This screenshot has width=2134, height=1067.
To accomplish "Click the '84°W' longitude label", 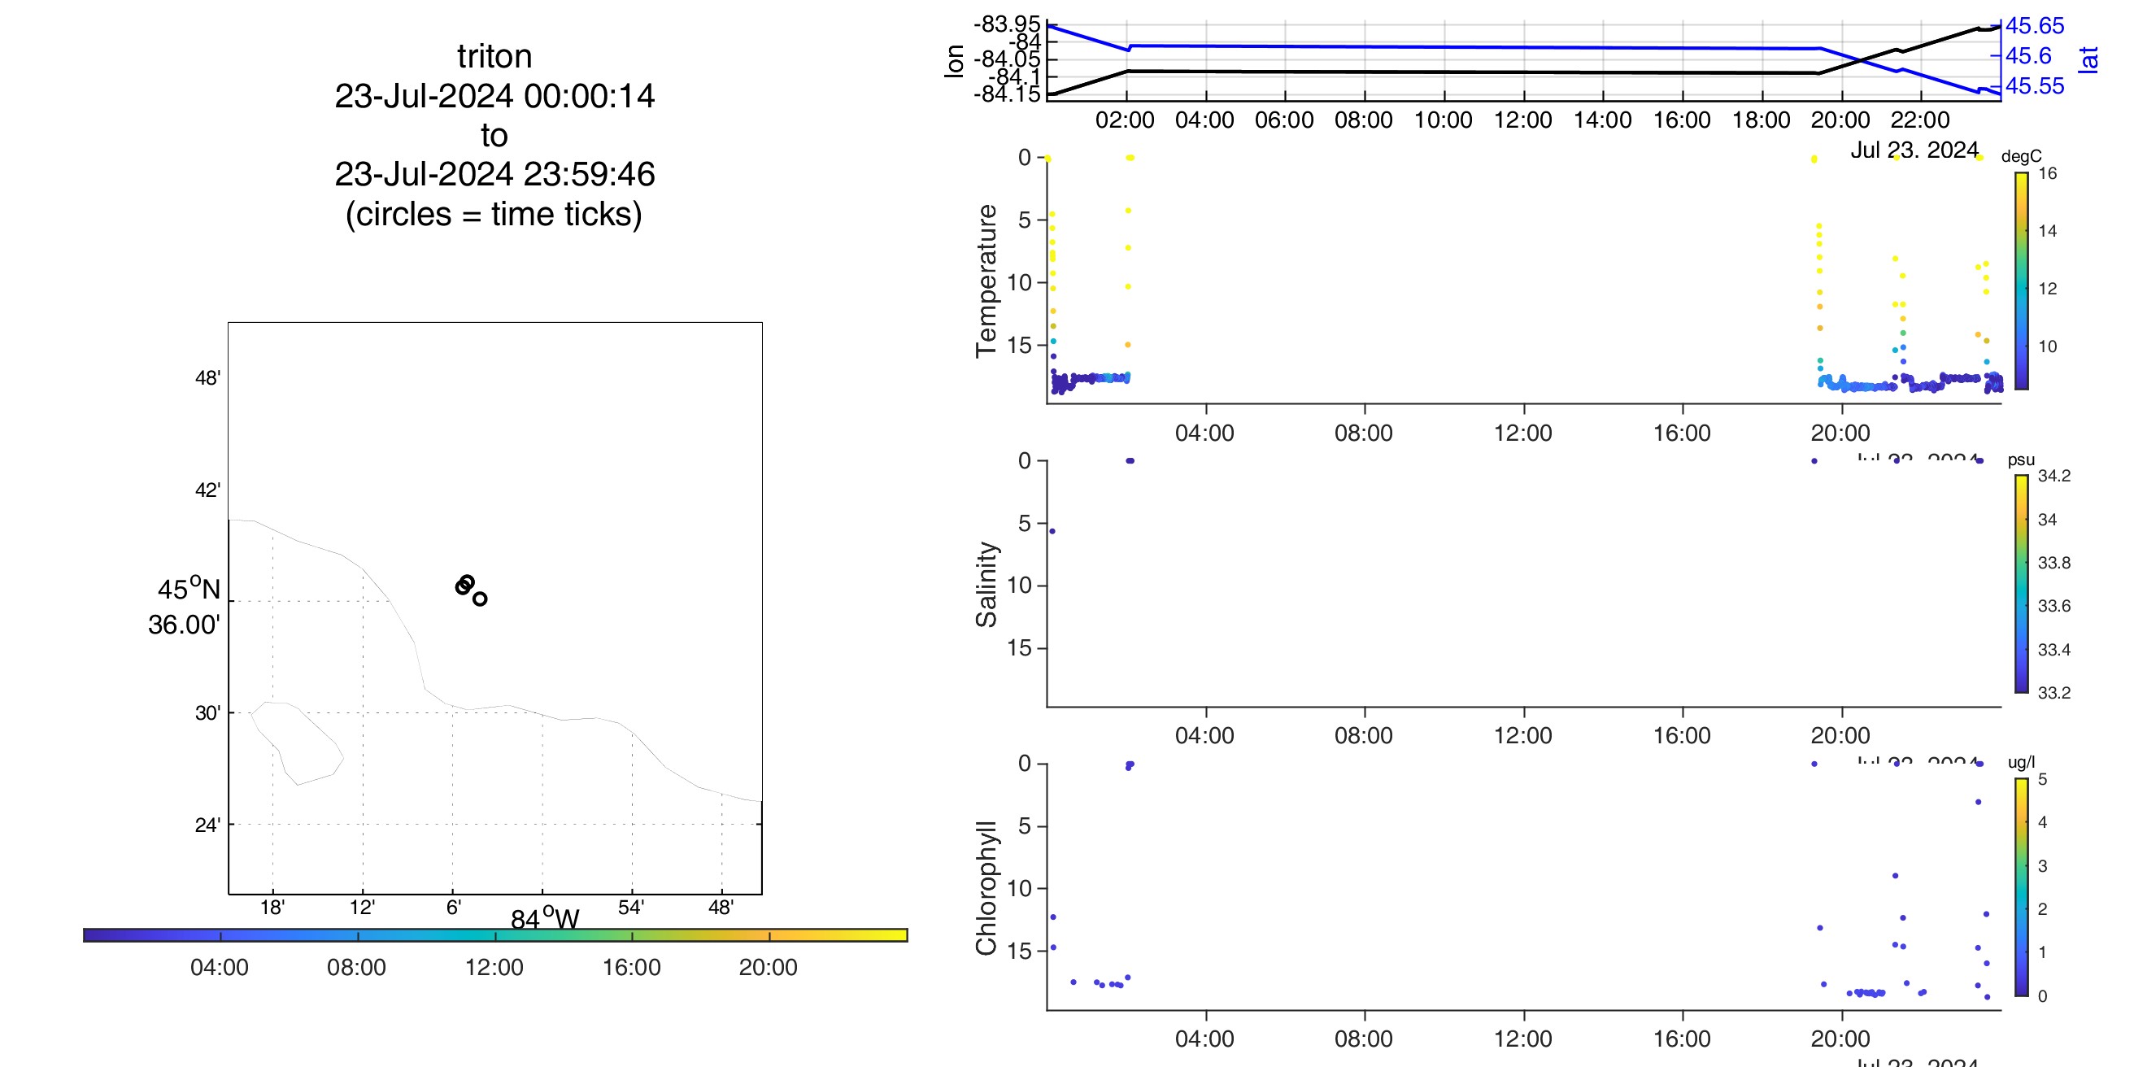I will coord(544,918).
